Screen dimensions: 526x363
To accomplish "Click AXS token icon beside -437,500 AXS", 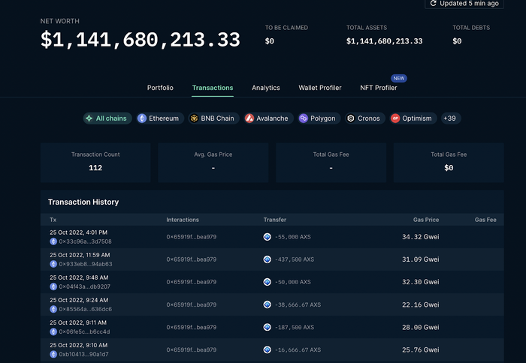I will pyautogui.click(x=267, y=259).
